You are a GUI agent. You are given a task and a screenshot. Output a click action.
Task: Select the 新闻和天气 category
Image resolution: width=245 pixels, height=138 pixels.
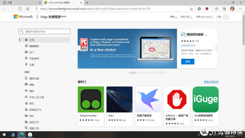click(33, 110)
